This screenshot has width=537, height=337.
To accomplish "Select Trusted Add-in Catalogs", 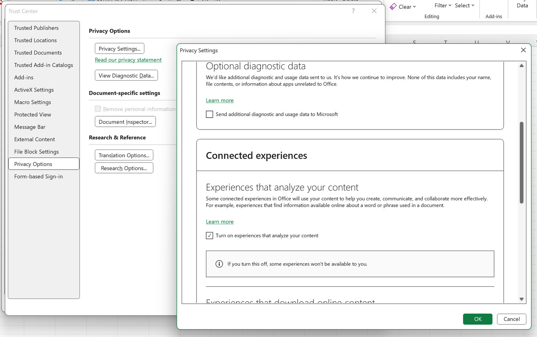I will [x=44, y=65].
